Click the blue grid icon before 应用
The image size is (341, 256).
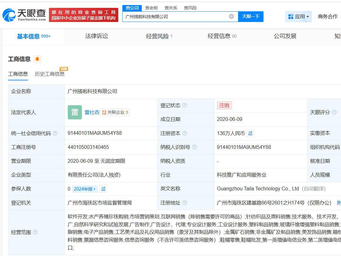[x=291, y=17]
